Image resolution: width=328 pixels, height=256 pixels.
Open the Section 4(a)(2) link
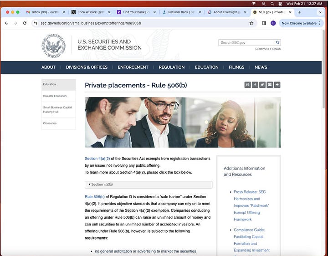pos(97,159)
